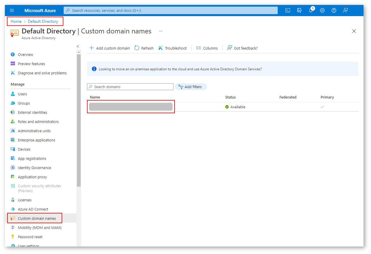Open portal settings gear
This screenshot has width=371, height=254.
[322, 10]
